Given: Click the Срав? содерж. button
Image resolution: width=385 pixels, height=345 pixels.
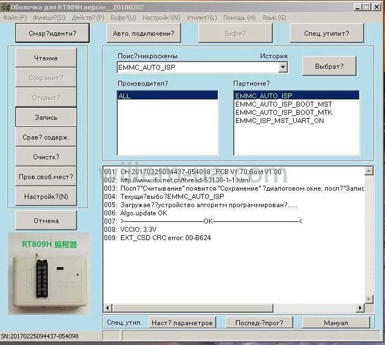Looking at the screenshot, I should tap(46, 137).
